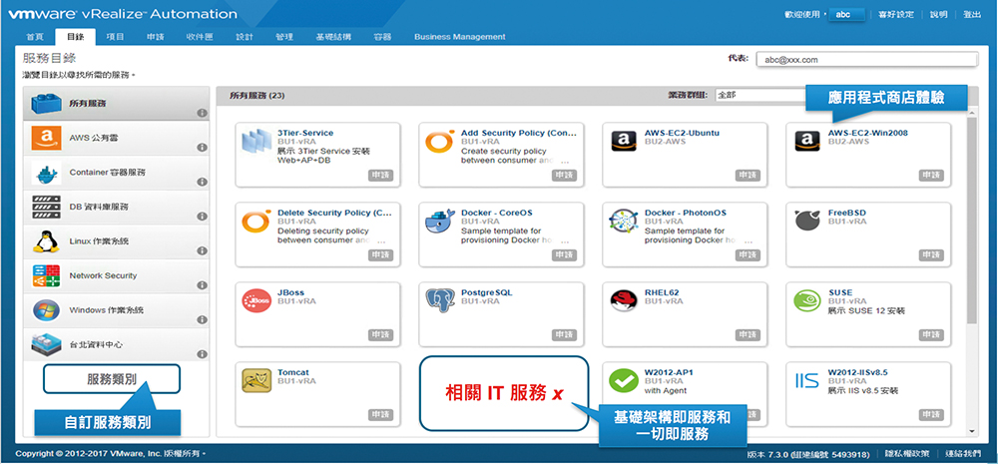Select 台北資料中心 in the service categories
Image resolution: width=998 pixels, height=464 pixels.
(98, 344)
